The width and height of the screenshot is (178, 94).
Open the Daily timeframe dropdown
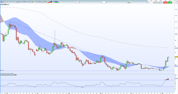click(104, 2)
